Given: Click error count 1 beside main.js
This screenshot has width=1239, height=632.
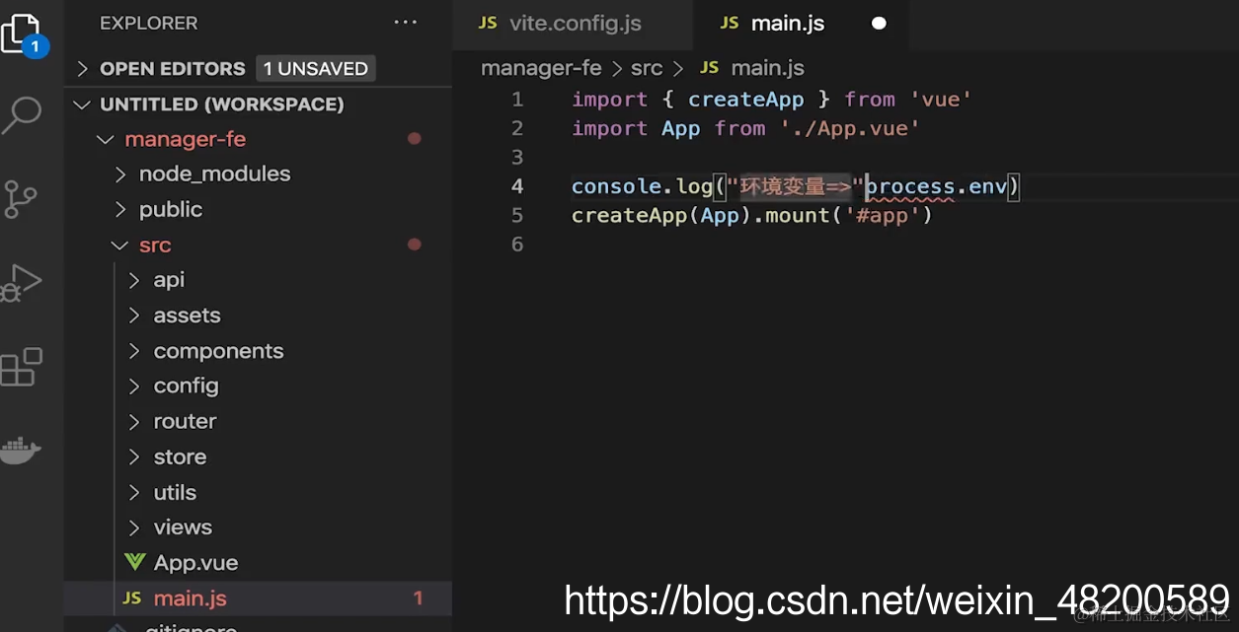Looking at the screenshot, I should pyautogui.click(x=418, y=598).
